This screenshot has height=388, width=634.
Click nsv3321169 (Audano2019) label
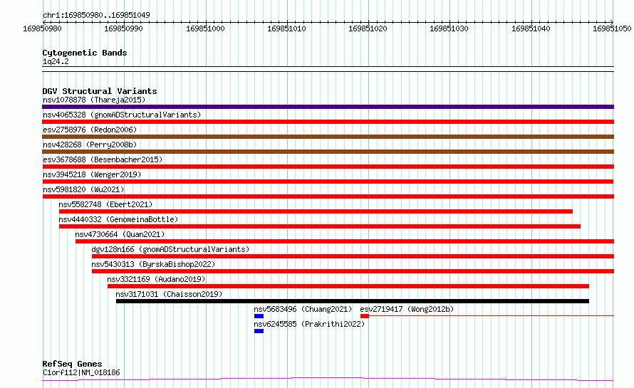[156, 279]
